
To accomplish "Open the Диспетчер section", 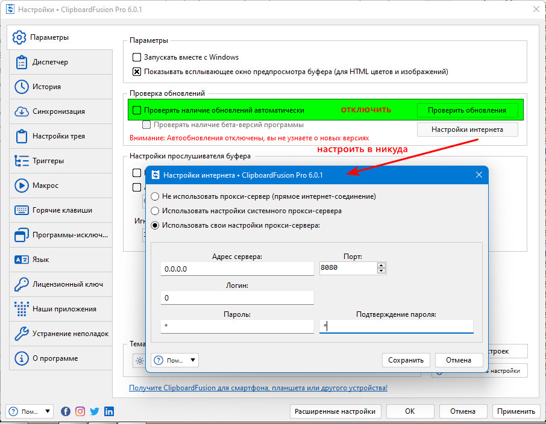I will (x=61, y=62).
